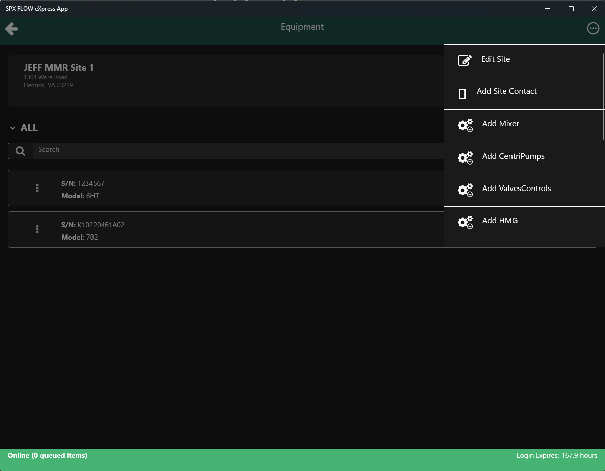Click the search magnifier icon
The image size is (605, 471).
(x=20, y=151)
